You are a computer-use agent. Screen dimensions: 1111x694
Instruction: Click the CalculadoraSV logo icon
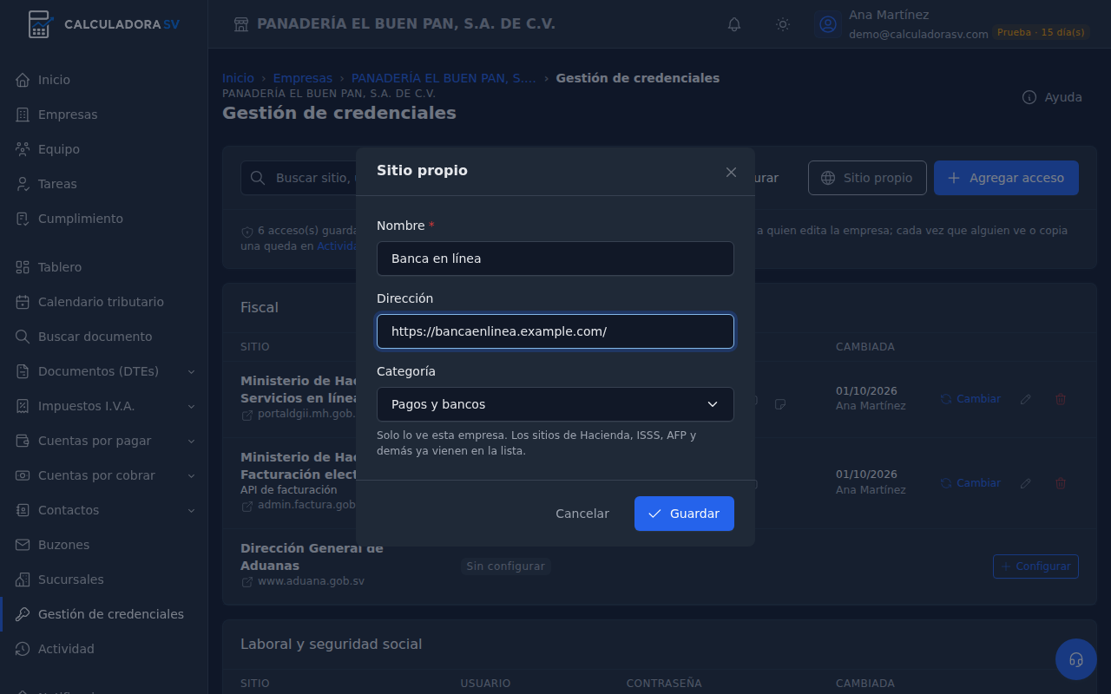point(40,24)
